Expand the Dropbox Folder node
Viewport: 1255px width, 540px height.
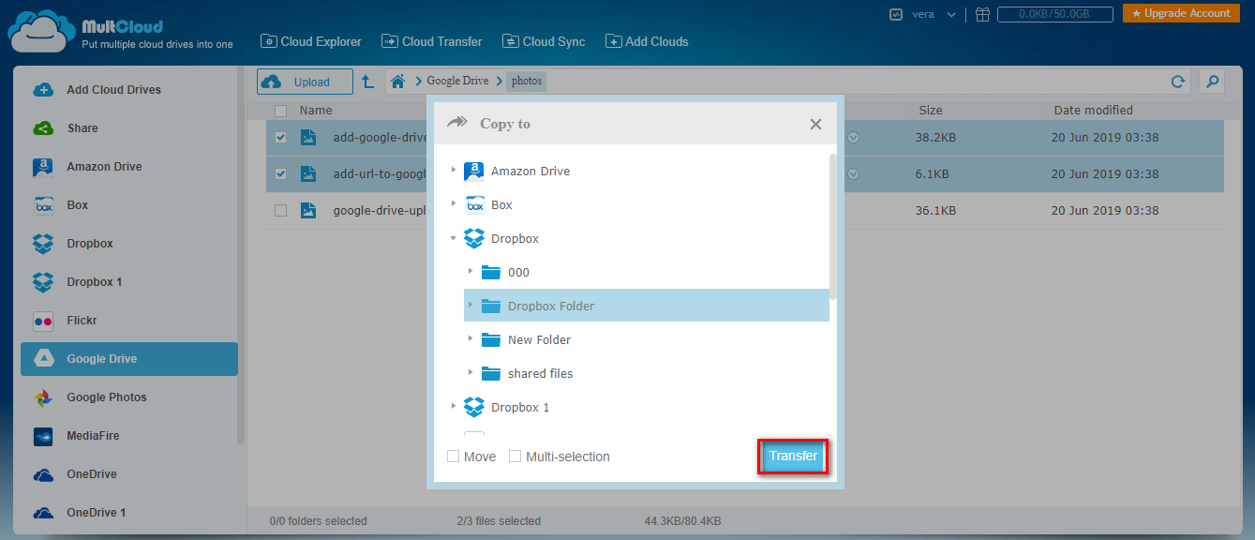click(471, 306)
